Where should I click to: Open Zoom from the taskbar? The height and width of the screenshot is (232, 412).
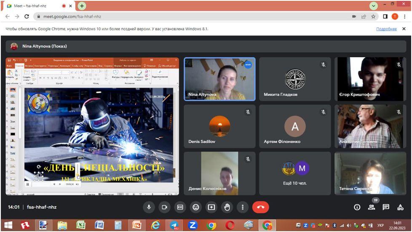click(x=193, y=225)
